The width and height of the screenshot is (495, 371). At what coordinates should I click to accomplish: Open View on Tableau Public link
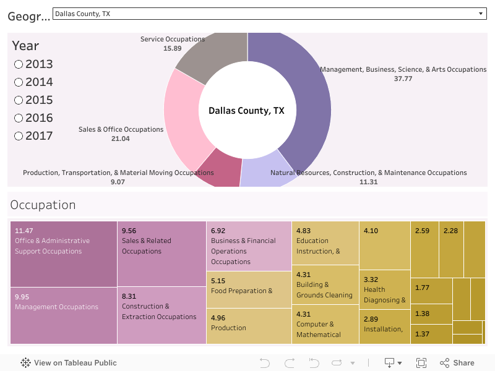coord(75,363)
